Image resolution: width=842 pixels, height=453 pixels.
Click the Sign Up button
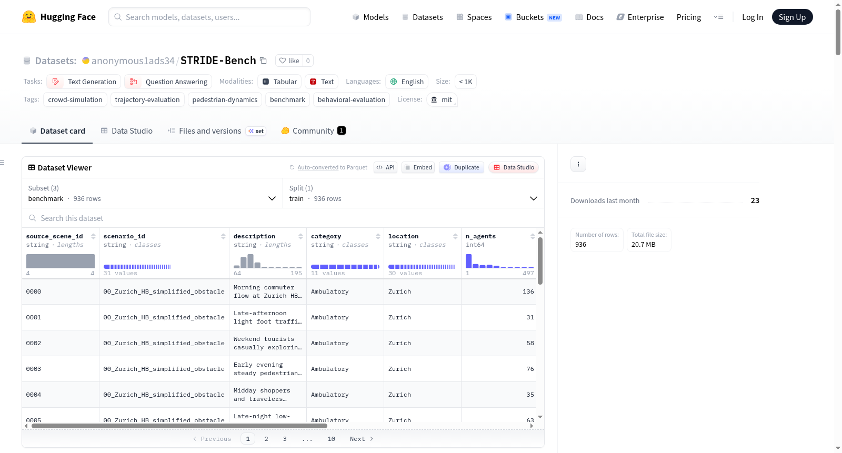pos(792,17)
